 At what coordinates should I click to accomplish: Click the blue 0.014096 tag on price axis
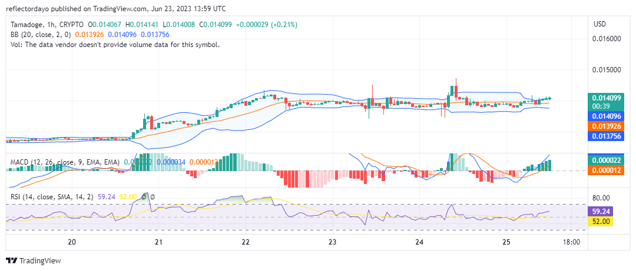pos(607,116)
